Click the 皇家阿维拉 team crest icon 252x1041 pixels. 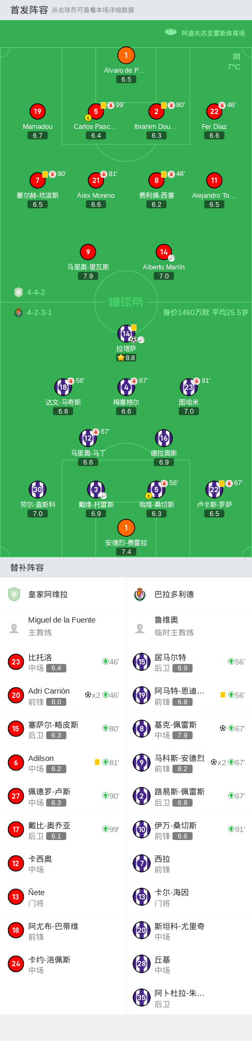[x=14, y=594]
